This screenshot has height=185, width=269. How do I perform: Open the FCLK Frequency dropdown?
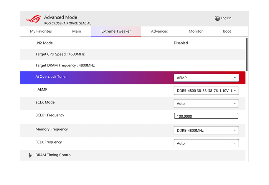206,144
